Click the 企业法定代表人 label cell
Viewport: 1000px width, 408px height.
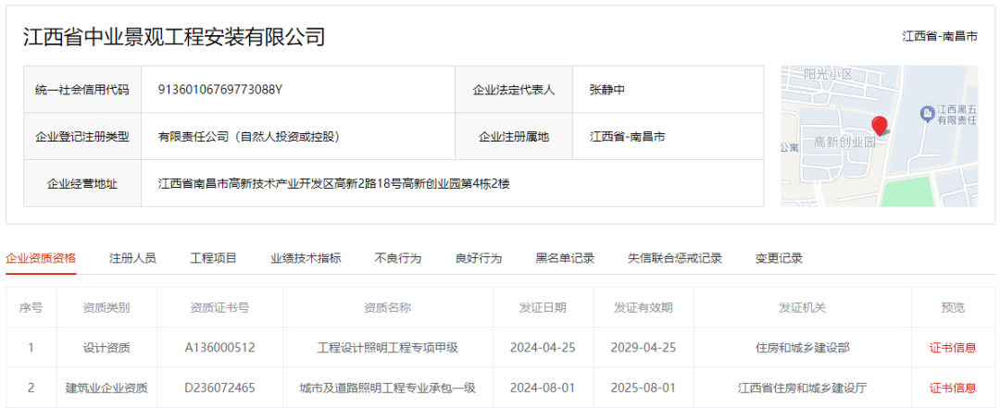pos(513,90)
